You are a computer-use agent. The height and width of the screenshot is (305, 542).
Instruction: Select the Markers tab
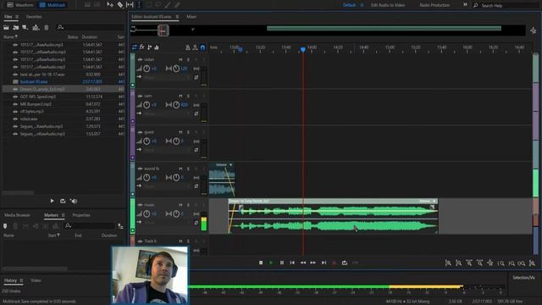click(x=51, y=215)
